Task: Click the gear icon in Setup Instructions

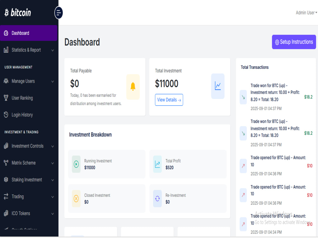Action: (277, 42)
